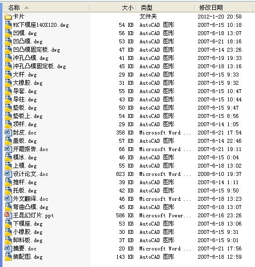The width and height of the screenshot is (255, 267).
Task: Click the Word icon of 外文翻译.doc
Action: point(8,199)
